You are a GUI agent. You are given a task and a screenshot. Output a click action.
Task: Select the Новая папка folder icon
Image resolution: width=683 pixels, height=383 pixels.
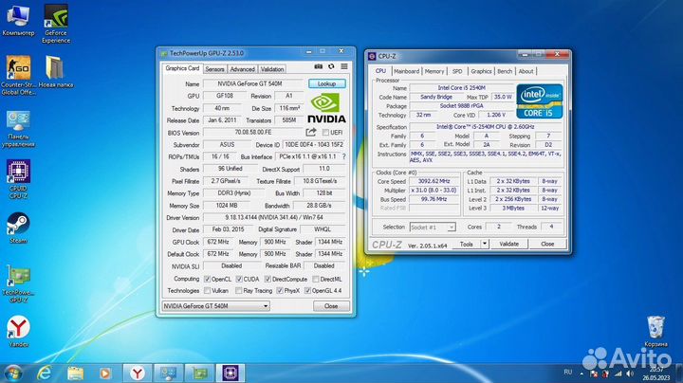click(x=56, y=72)
